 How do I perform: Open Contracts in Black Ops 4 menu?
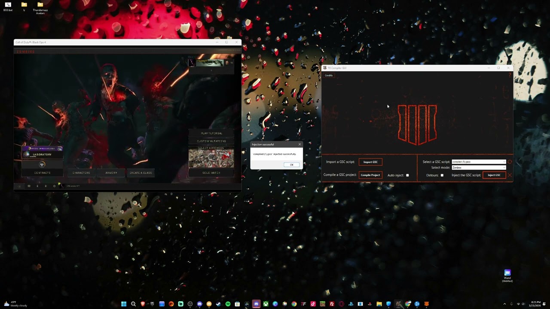point(42,173)
